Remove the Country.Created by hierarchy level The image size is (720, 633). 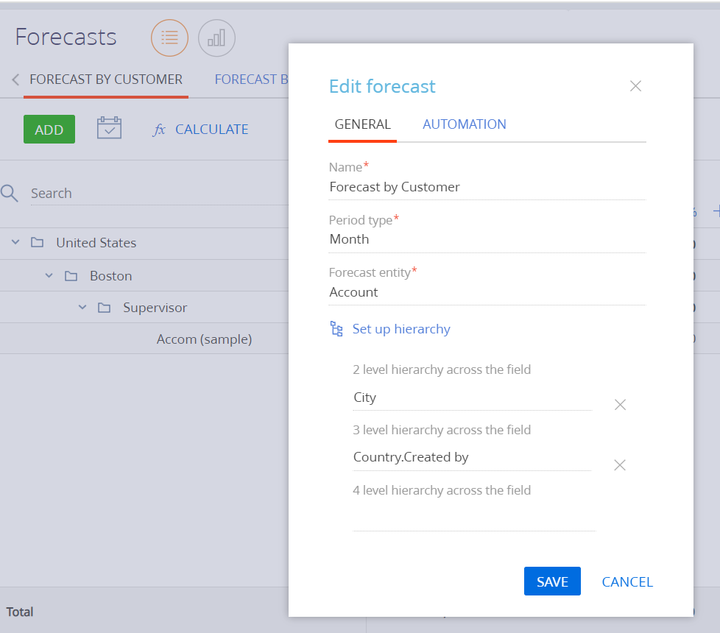tap(620, 465)
